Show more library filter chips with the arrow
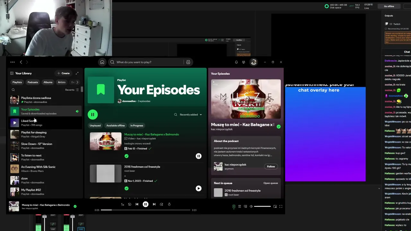 (x=77, y=82)
